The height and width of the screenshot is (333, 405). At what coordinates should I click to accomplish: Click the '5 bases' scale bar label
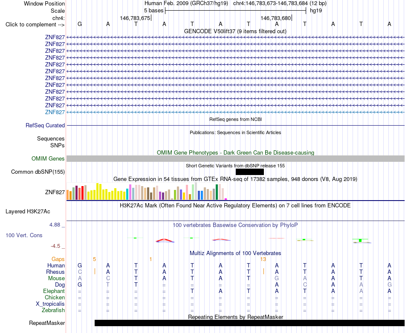click(153, 11)
